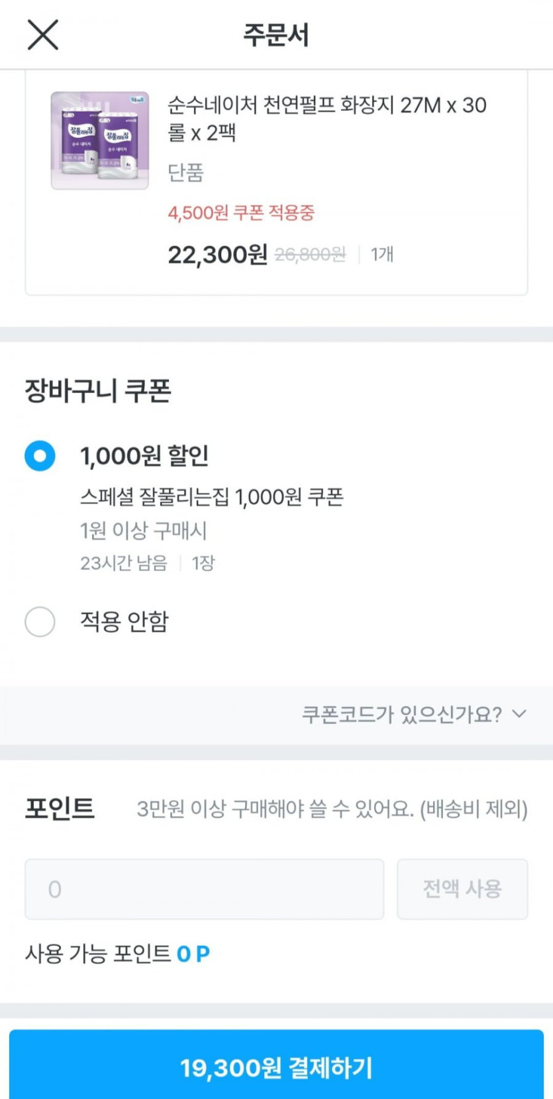Close the order form with the X icon
Screen dimensions: 553x1099
(43, 34)
